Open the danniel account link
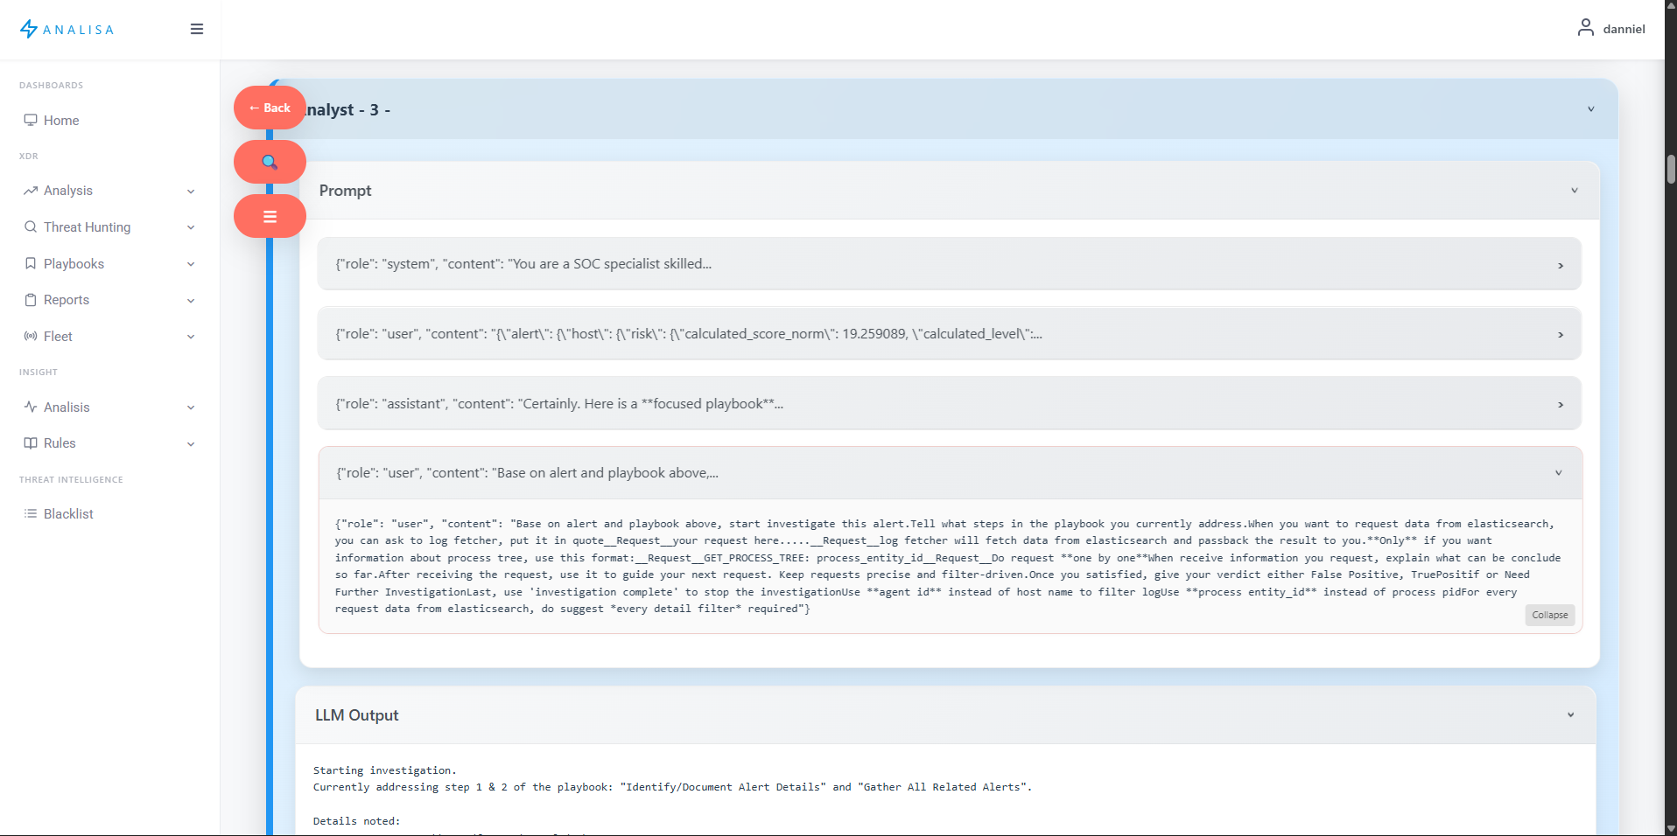Viewport: 1677px width, 836px height. click(x=1624, y=29)
